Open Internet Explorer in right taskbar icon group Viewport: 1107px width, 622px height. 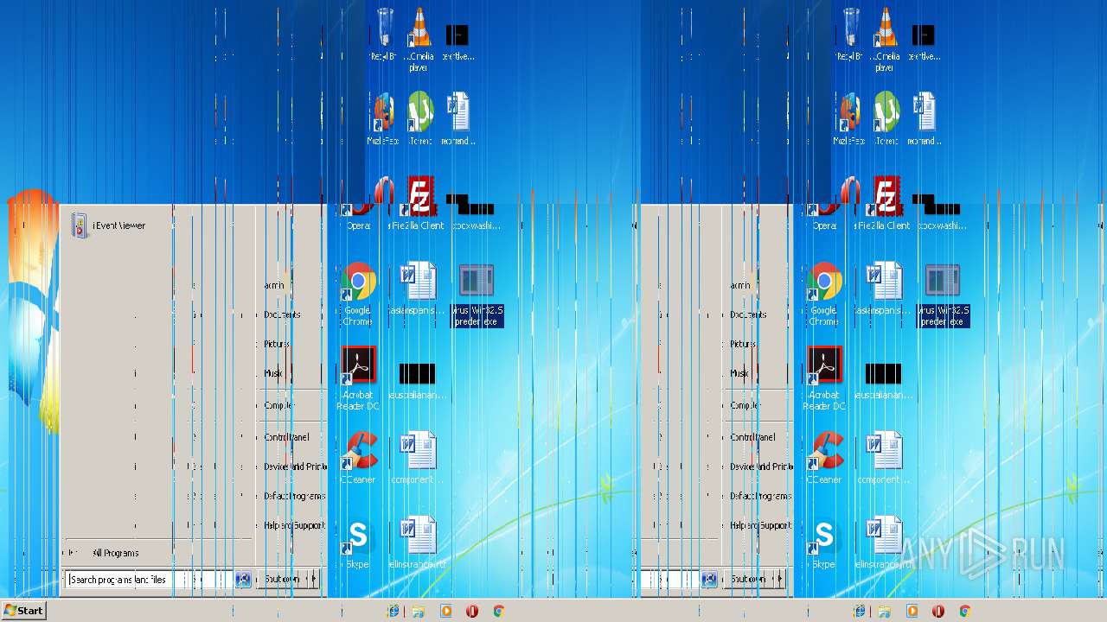[x=860, y=611]
